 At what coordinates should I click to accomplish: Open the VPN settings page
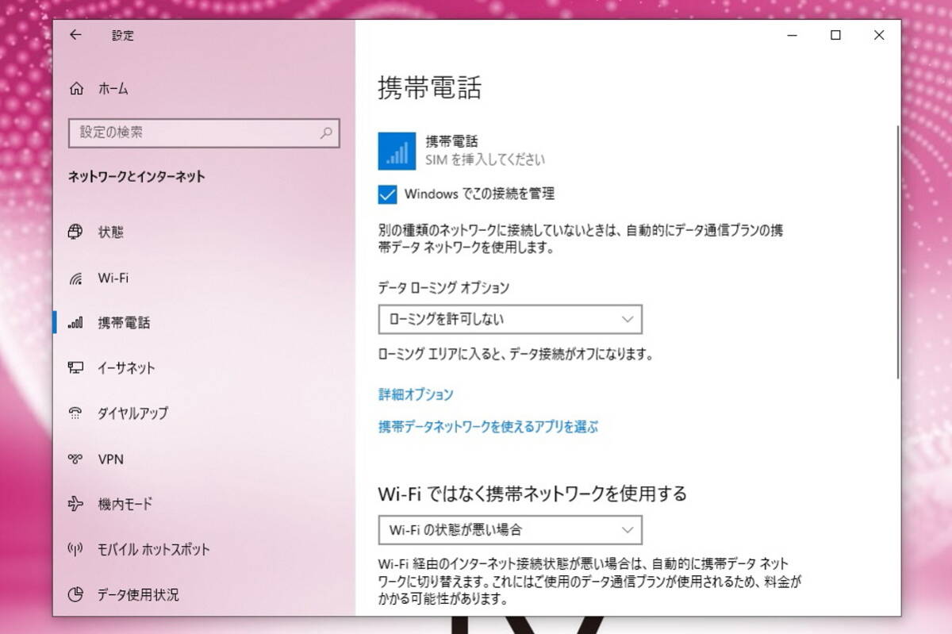tap(204, 459)
